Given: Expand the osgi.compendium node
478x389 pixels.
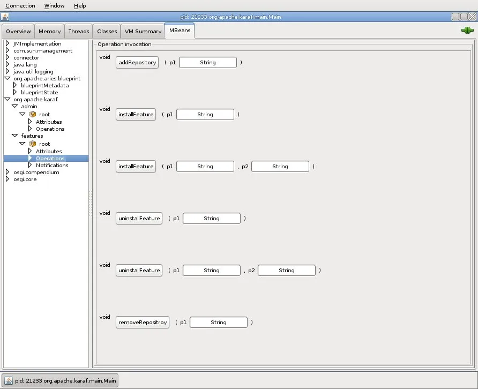Looking at the screenshot, I should [x=8, y=173].
